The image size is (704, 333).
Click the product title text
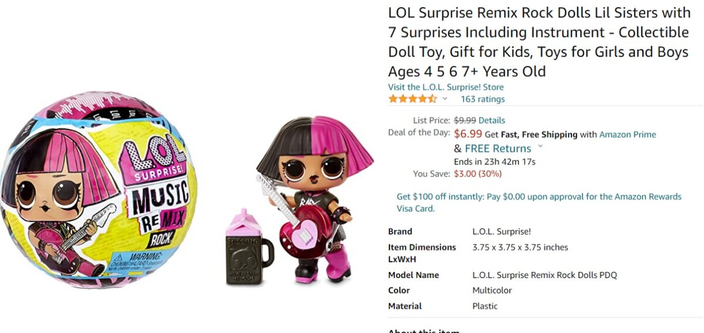click(x=538, y=42)
